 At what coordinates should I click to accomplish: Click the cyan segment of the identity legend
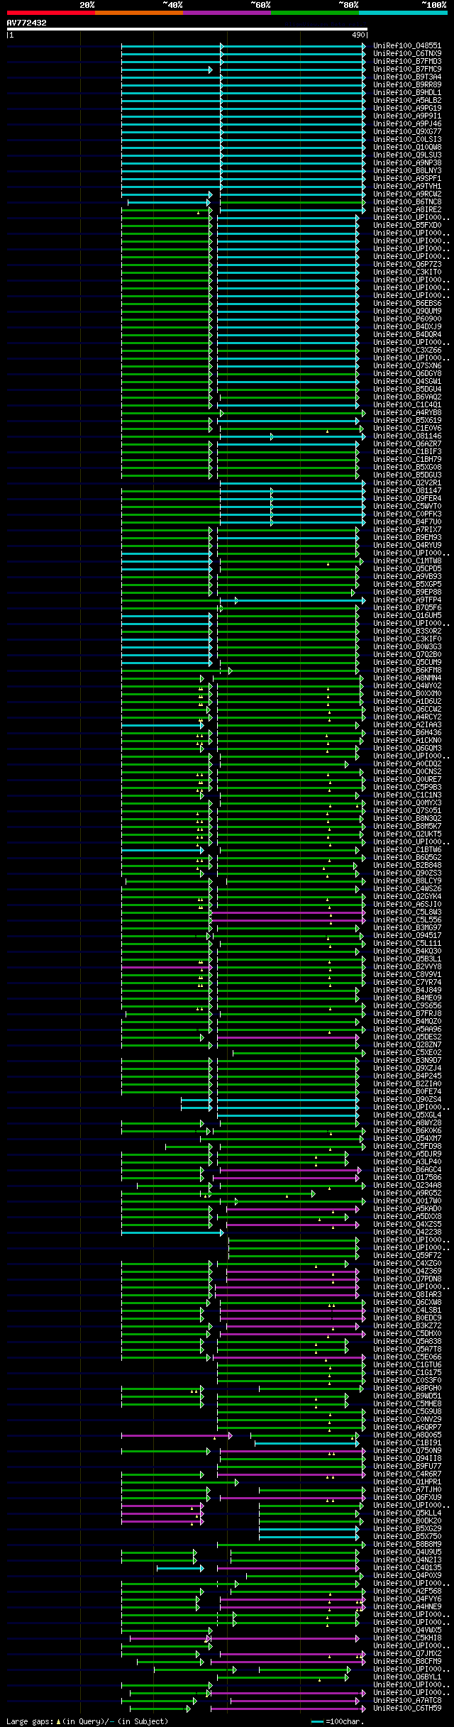pyautogui.click(x=403, y=13)
